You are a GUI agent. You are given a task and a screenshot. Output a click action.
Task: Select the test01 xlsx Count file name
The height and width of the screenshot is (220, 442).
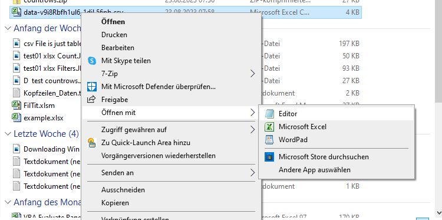(52, 56)
